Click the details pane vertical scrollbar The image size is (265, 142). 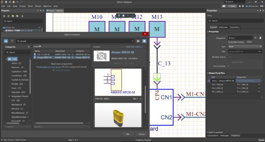(145, 100)
